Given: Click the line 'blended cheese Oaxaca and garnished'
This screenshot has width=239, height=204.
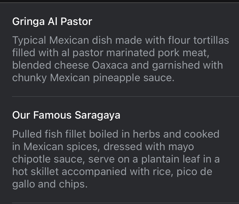Looking at the screenshot, I should (x=118, y=65).
